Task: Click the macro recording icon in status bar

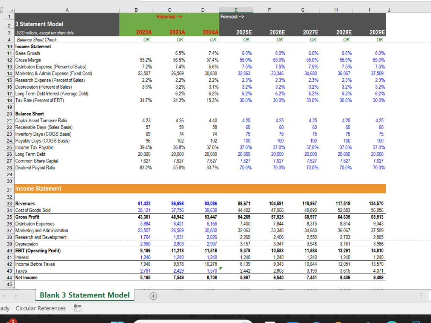Action: click(78, 308)
